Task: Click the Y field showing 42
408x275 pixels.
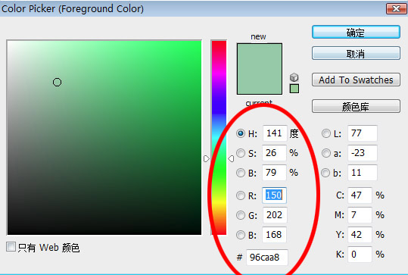Action: tap(360, 235)
